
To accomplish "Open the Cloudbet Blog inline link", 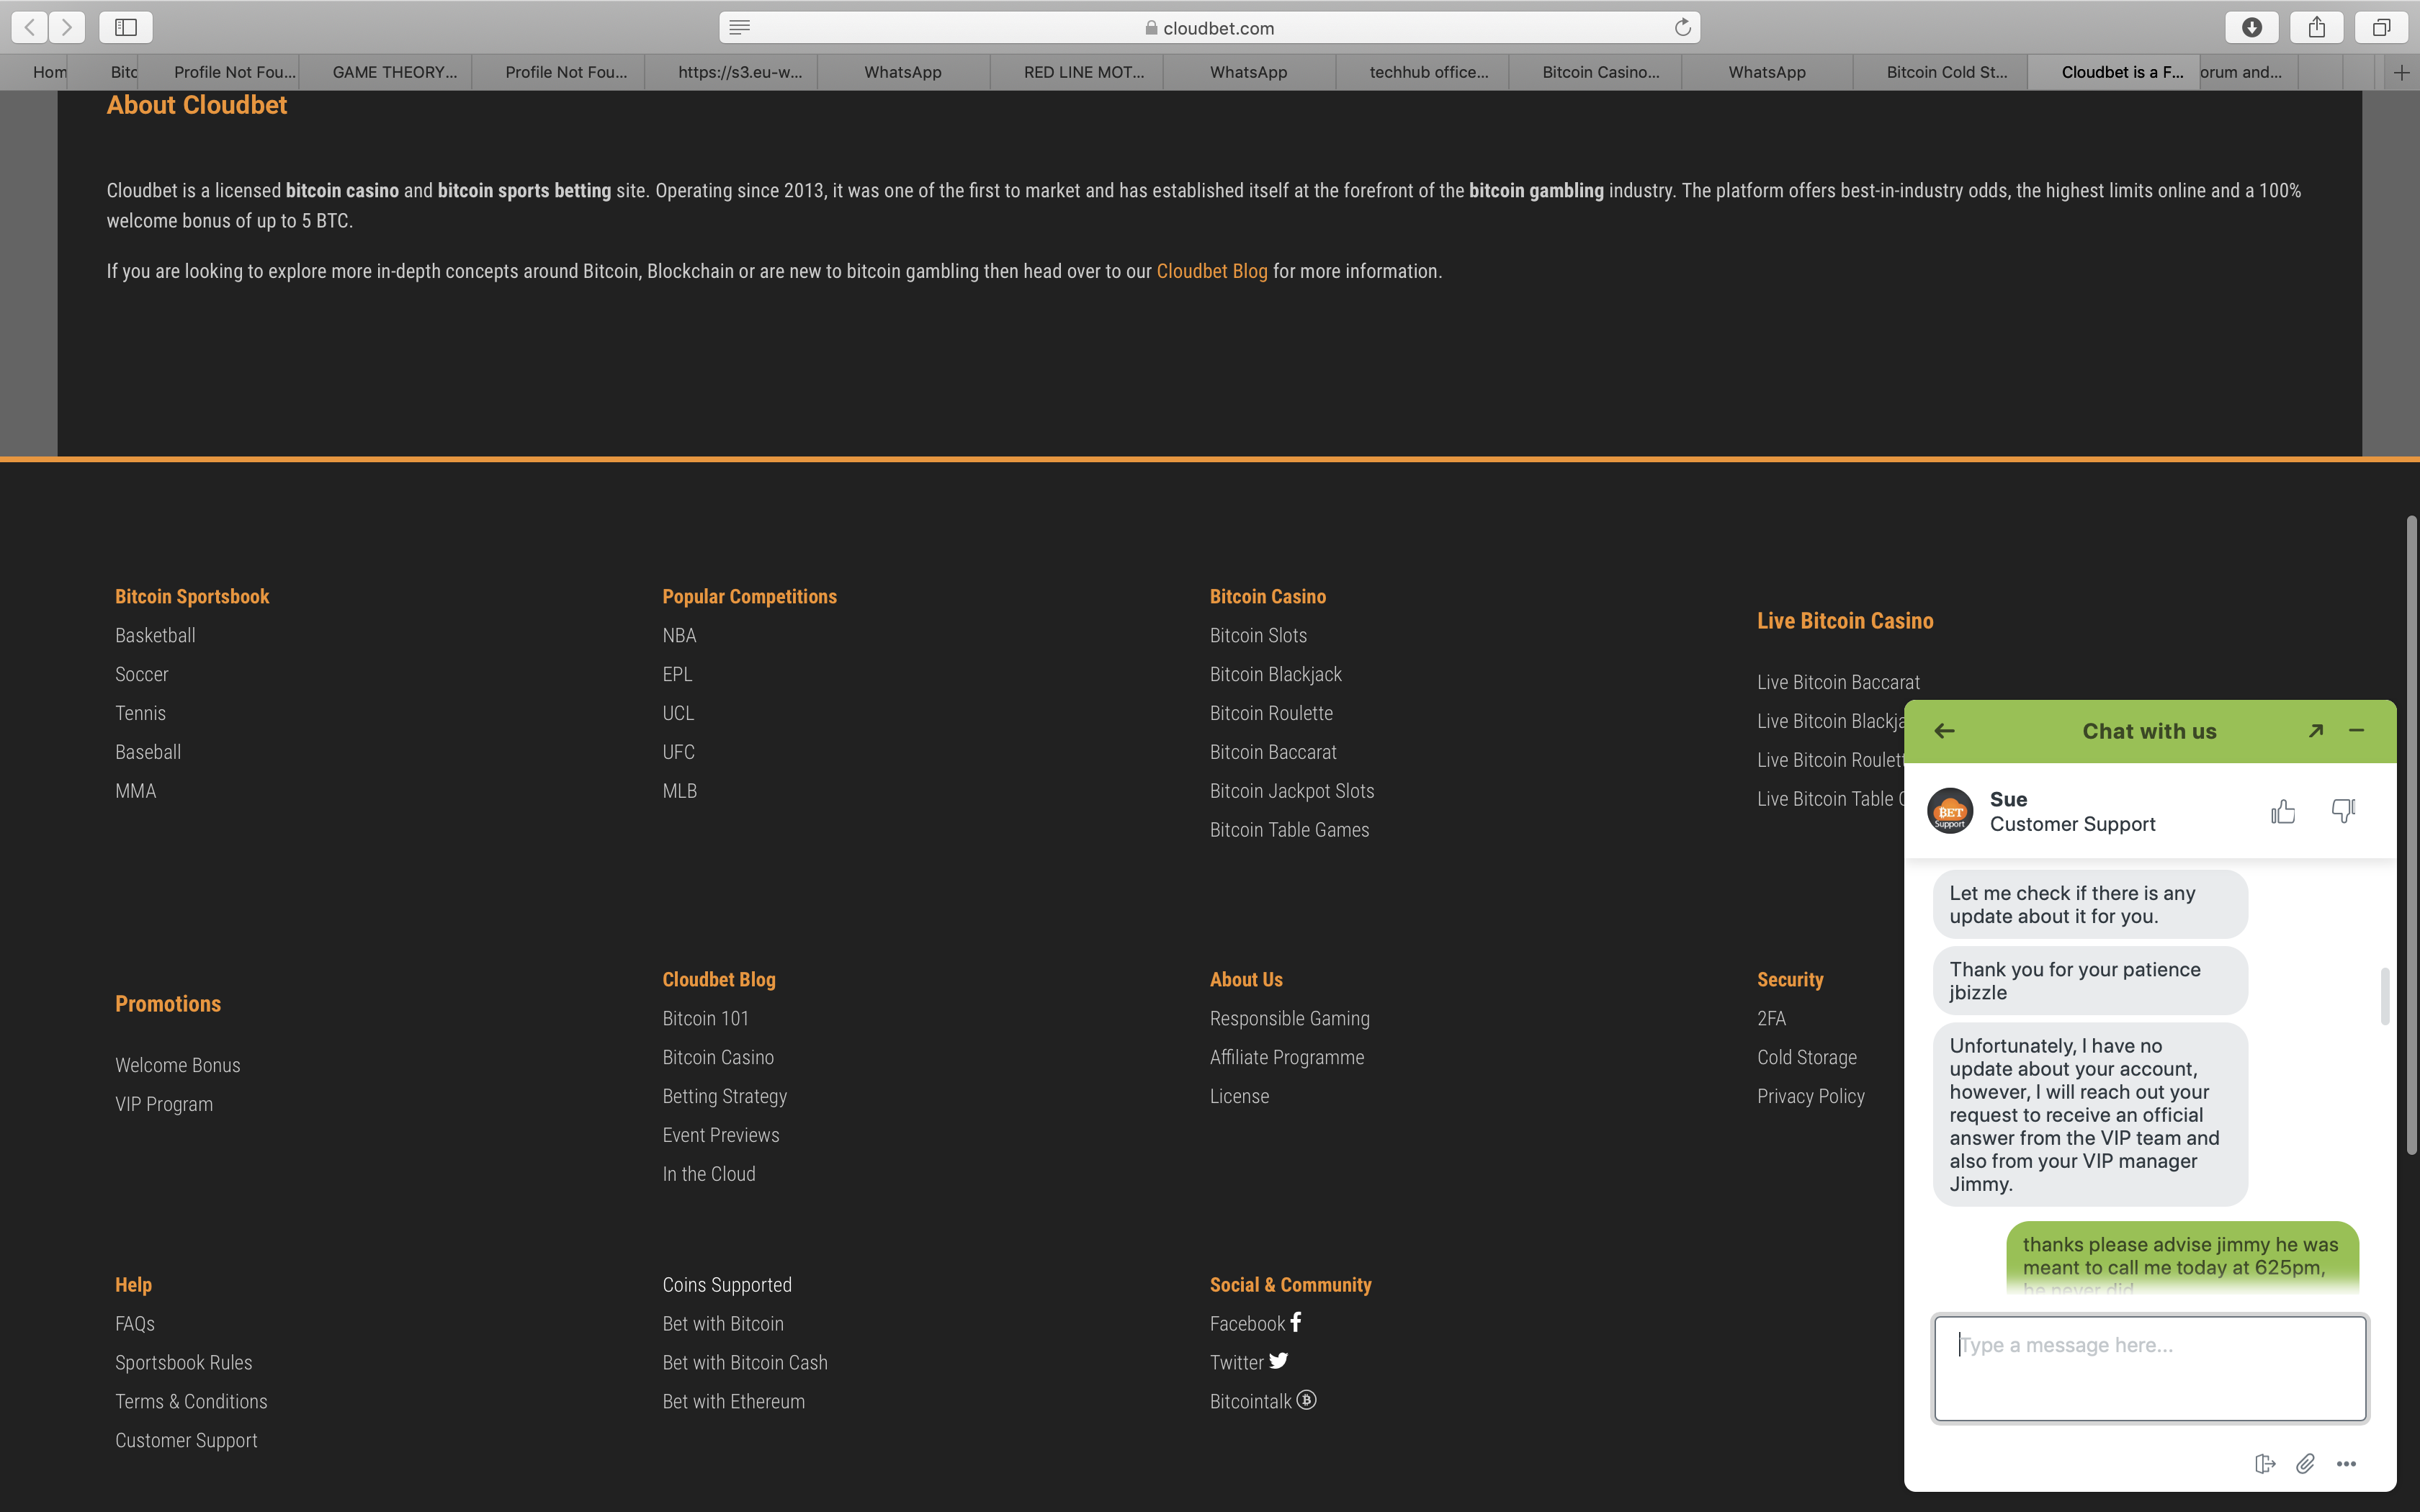I will (x=1211, y=271).
